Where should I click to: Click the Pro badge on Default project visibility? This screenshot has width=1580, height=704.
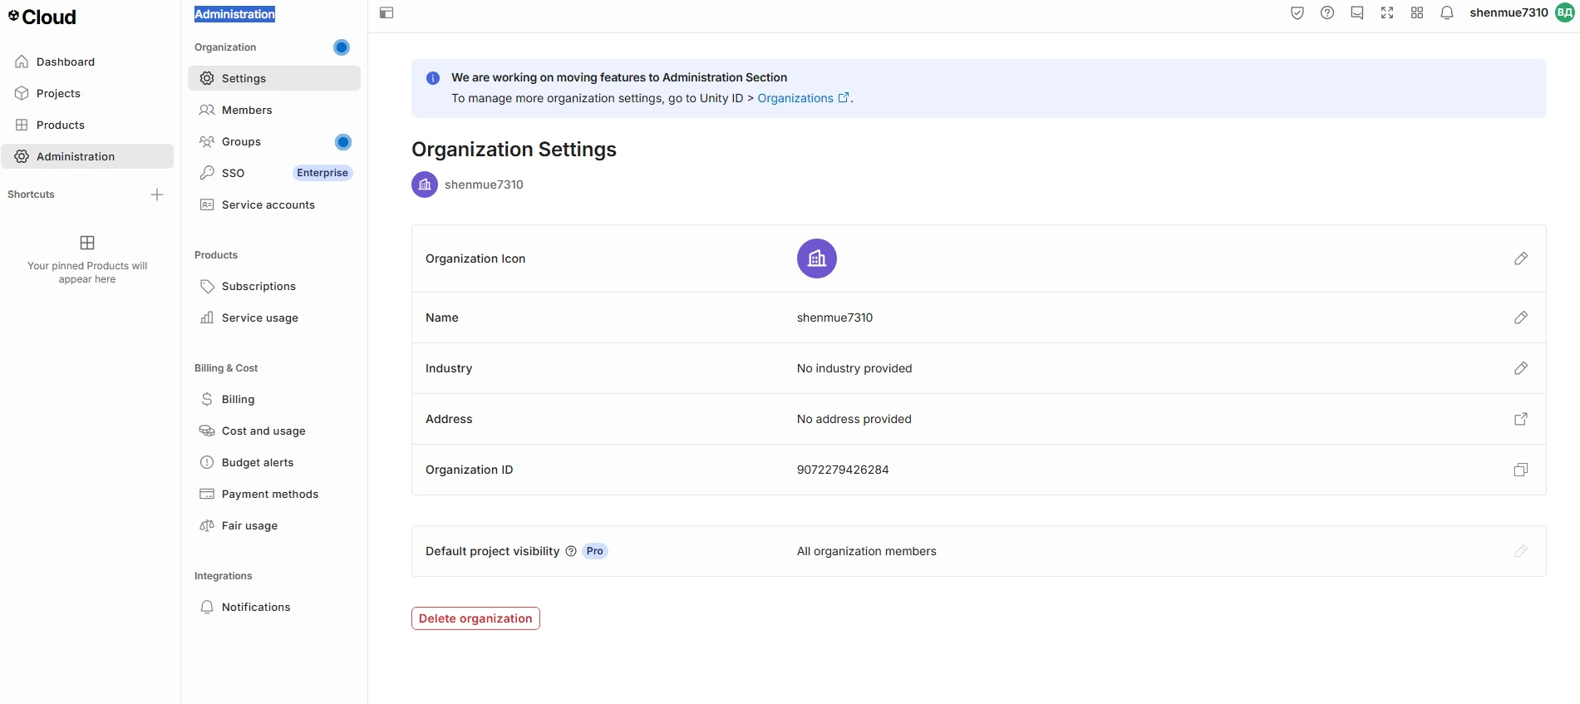[x=595, y=551]
